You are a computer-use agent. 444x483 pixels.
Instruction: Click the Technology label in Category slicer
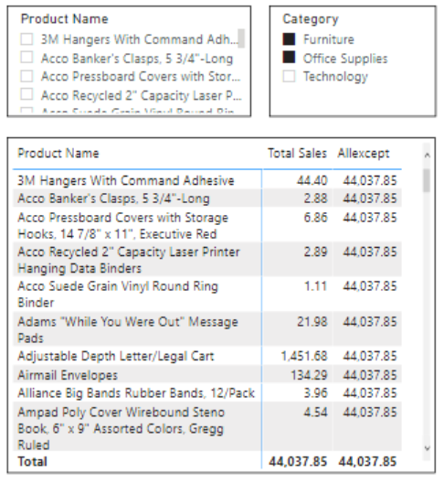pos(335,77)
